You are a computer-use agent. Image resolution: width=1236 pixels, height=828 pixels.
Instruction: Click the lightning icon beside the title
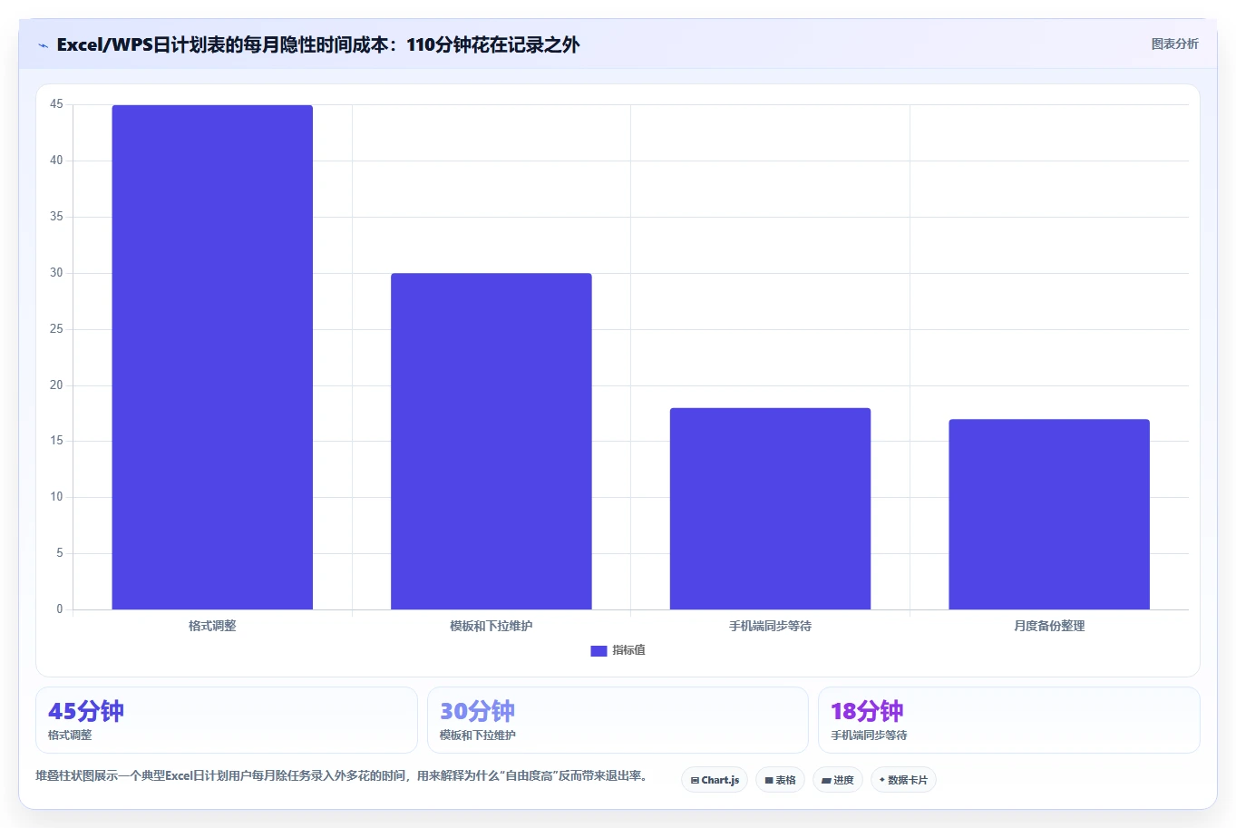point(43,45)
